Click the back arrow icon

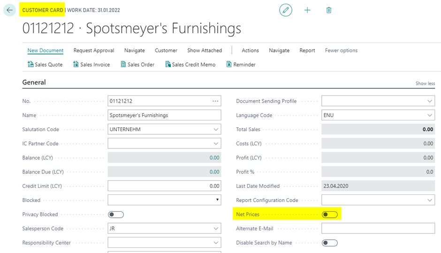coord(9,10)
